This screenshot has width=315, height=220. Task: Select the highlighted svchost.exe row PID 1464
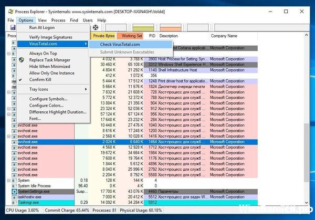pyautogui.click(x=134, y=142)
